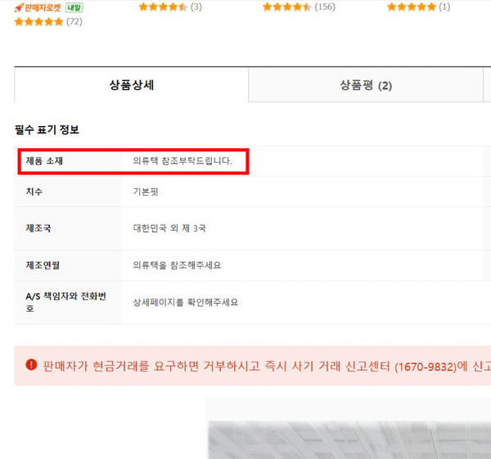
Task: Open the star rating with (1) review
Action: click(x=418, y=7)
